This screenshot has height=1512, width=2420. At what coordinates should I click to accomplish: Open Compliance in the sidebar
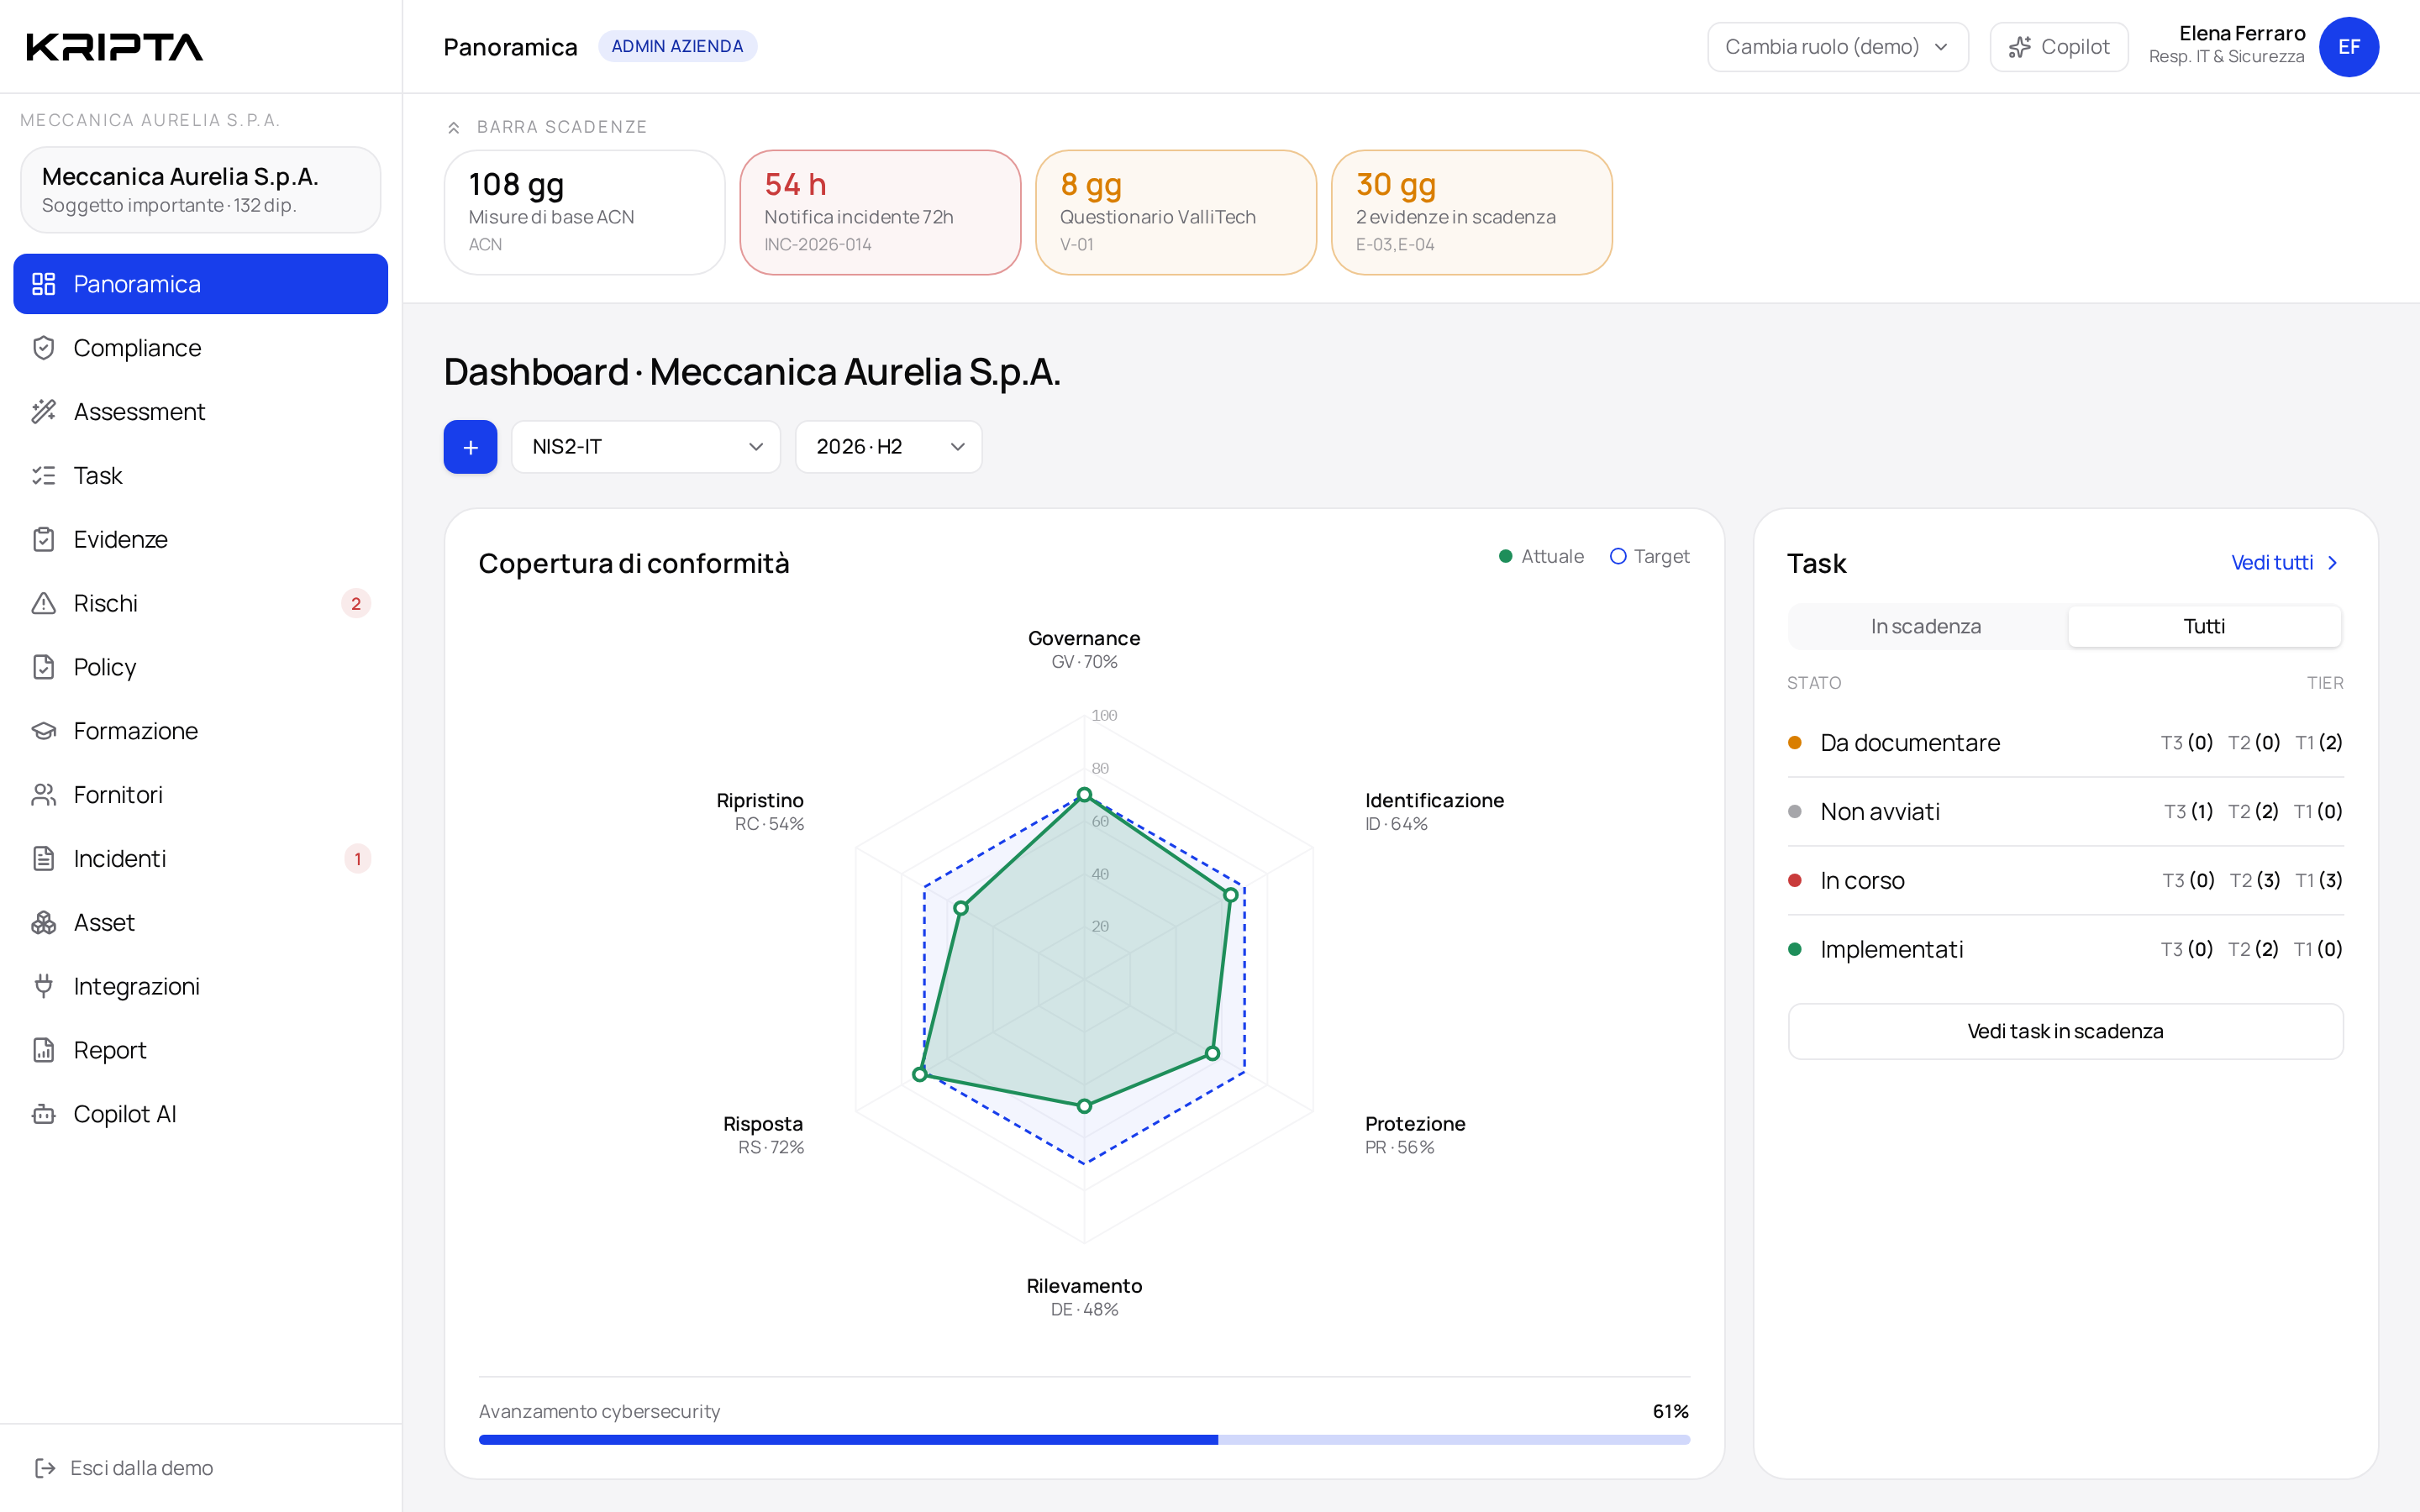coord(200,348)
